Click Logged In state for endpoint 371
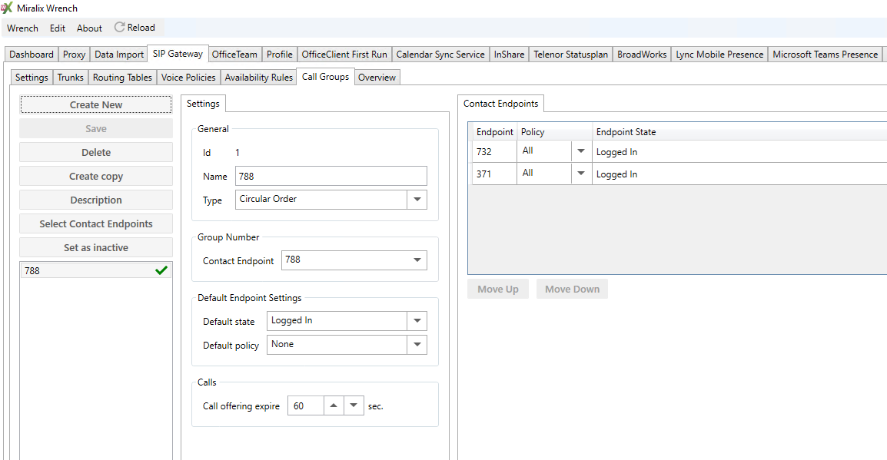This screenshot has height=460, width=887. pos(616,174)
